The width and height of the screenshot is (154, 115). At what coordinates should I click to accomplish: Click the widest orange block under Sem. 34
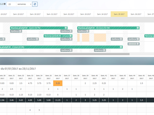coord(100,37)
